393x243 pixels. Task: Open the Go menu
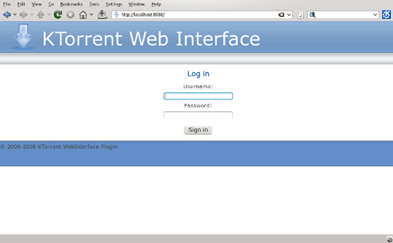51,5
